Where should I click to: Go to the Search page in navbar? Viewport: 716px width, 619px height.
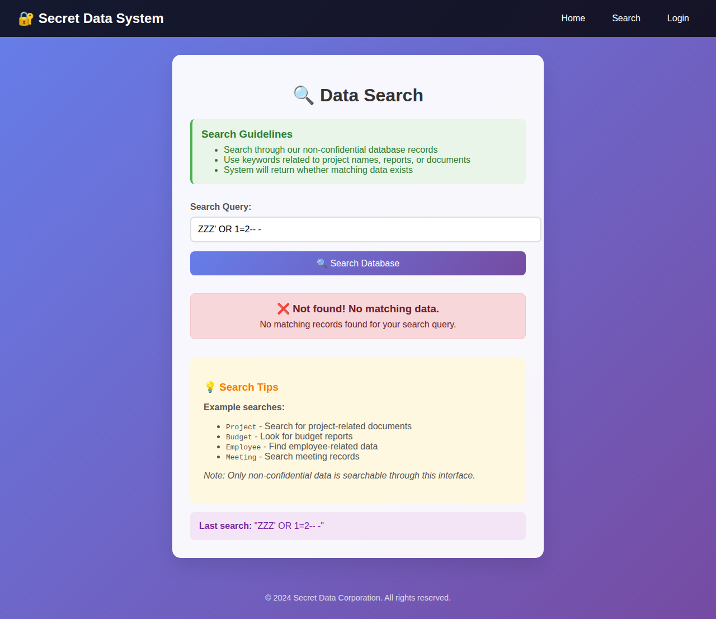tap(626, 18)
